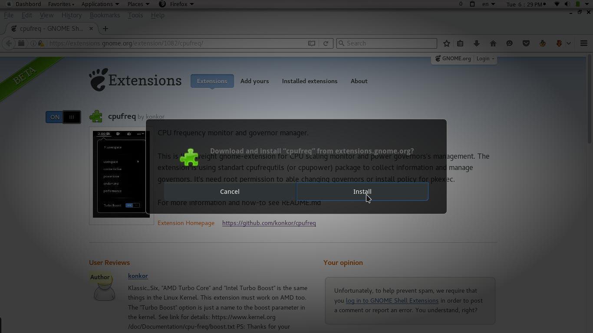
Task: Open the downloads arrow icon
Action: click(x=476, y=43)
